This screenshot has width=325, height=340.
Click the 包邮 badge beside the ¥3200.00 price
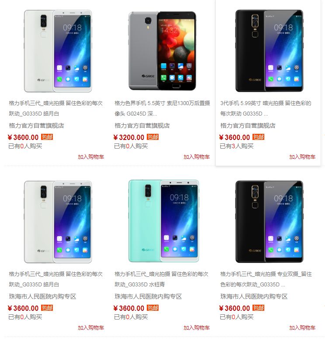click(x=153, y=137)
